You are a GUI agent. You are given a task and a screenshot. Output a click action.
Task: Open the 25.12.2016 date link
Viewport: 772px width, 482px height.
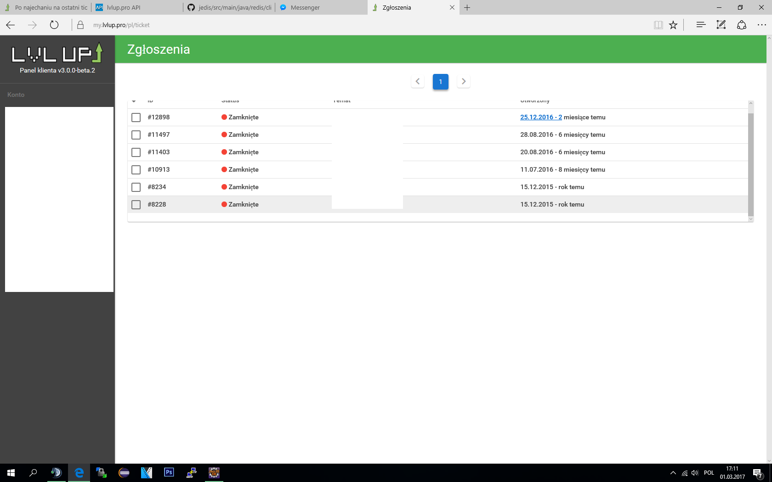(541, 117)
